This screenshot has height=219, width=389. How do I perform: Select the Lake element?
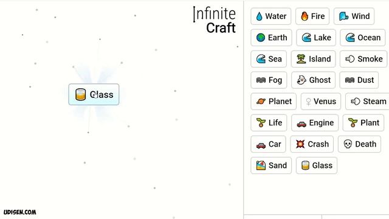point(316,38)
